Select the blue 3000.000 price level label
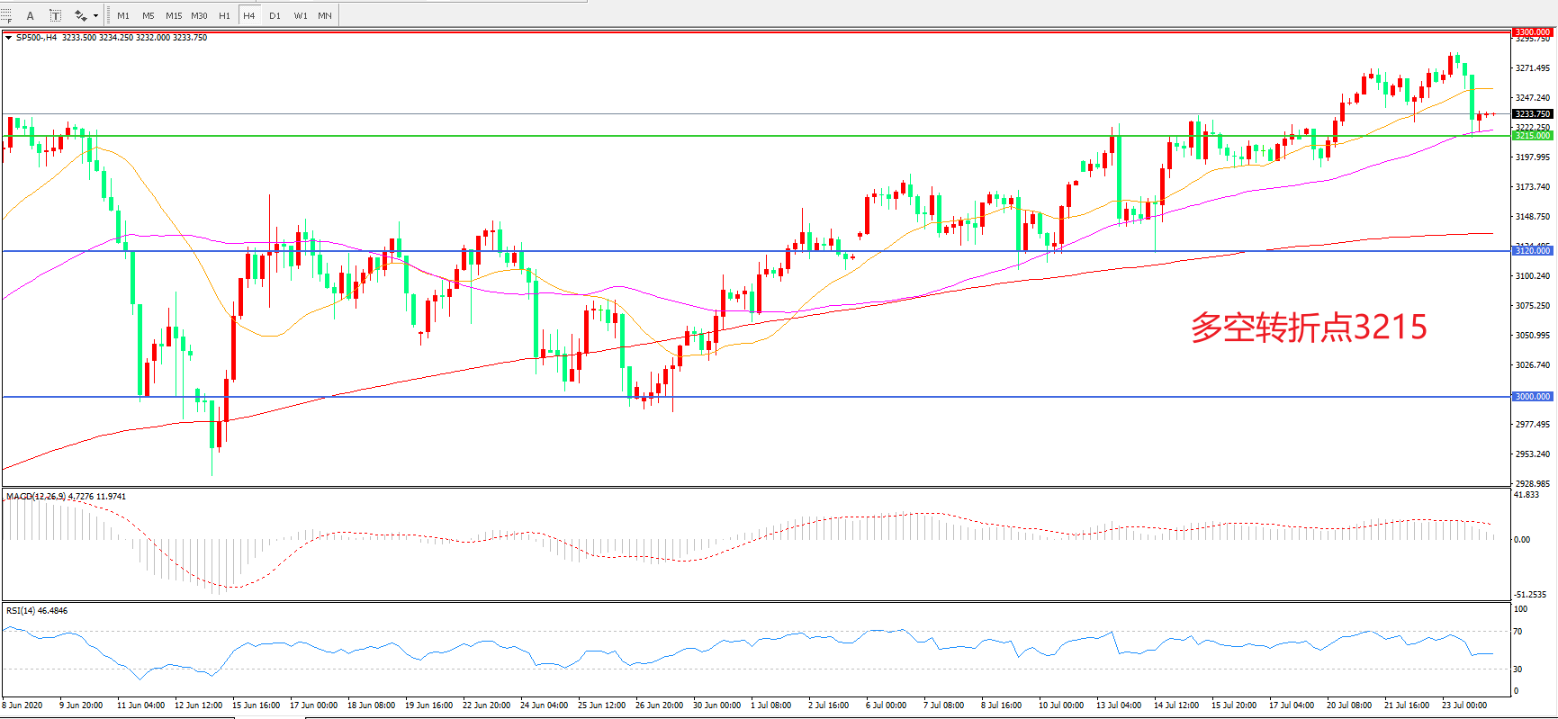This screenshot has height=719, width=1558. click(1532, 397)
